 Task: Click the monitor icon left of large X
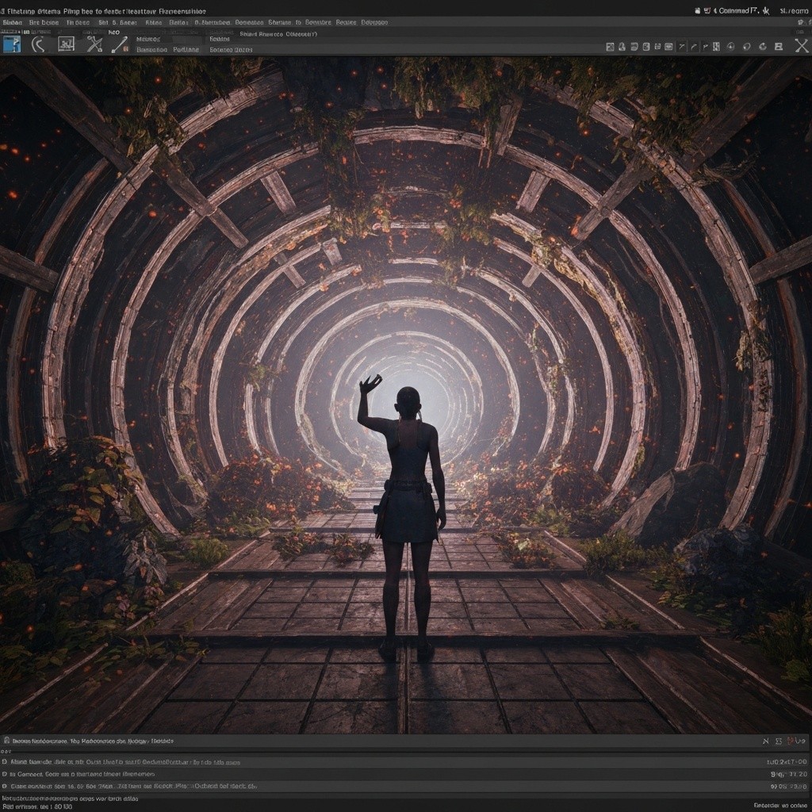780,47
